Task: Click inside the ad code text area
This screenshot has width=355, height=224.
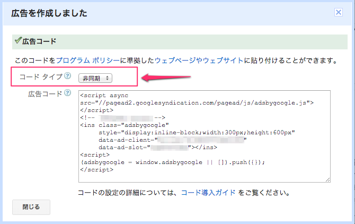Action: click(205, 136)
